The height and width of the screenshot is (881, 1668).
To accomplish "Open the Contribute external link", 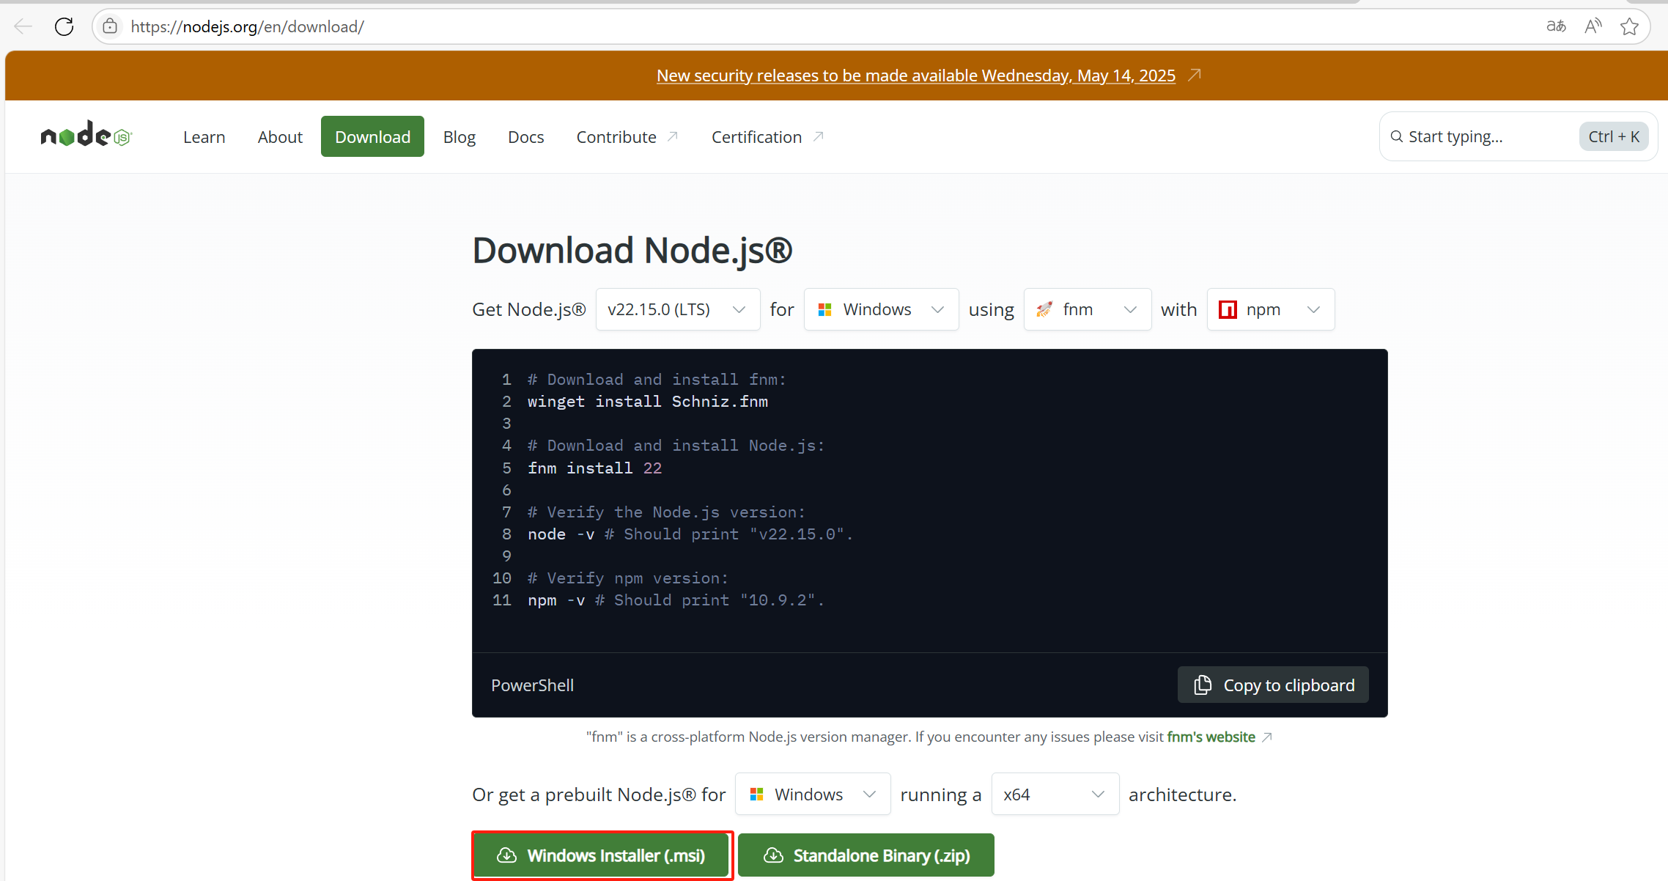I will point(628,136).
